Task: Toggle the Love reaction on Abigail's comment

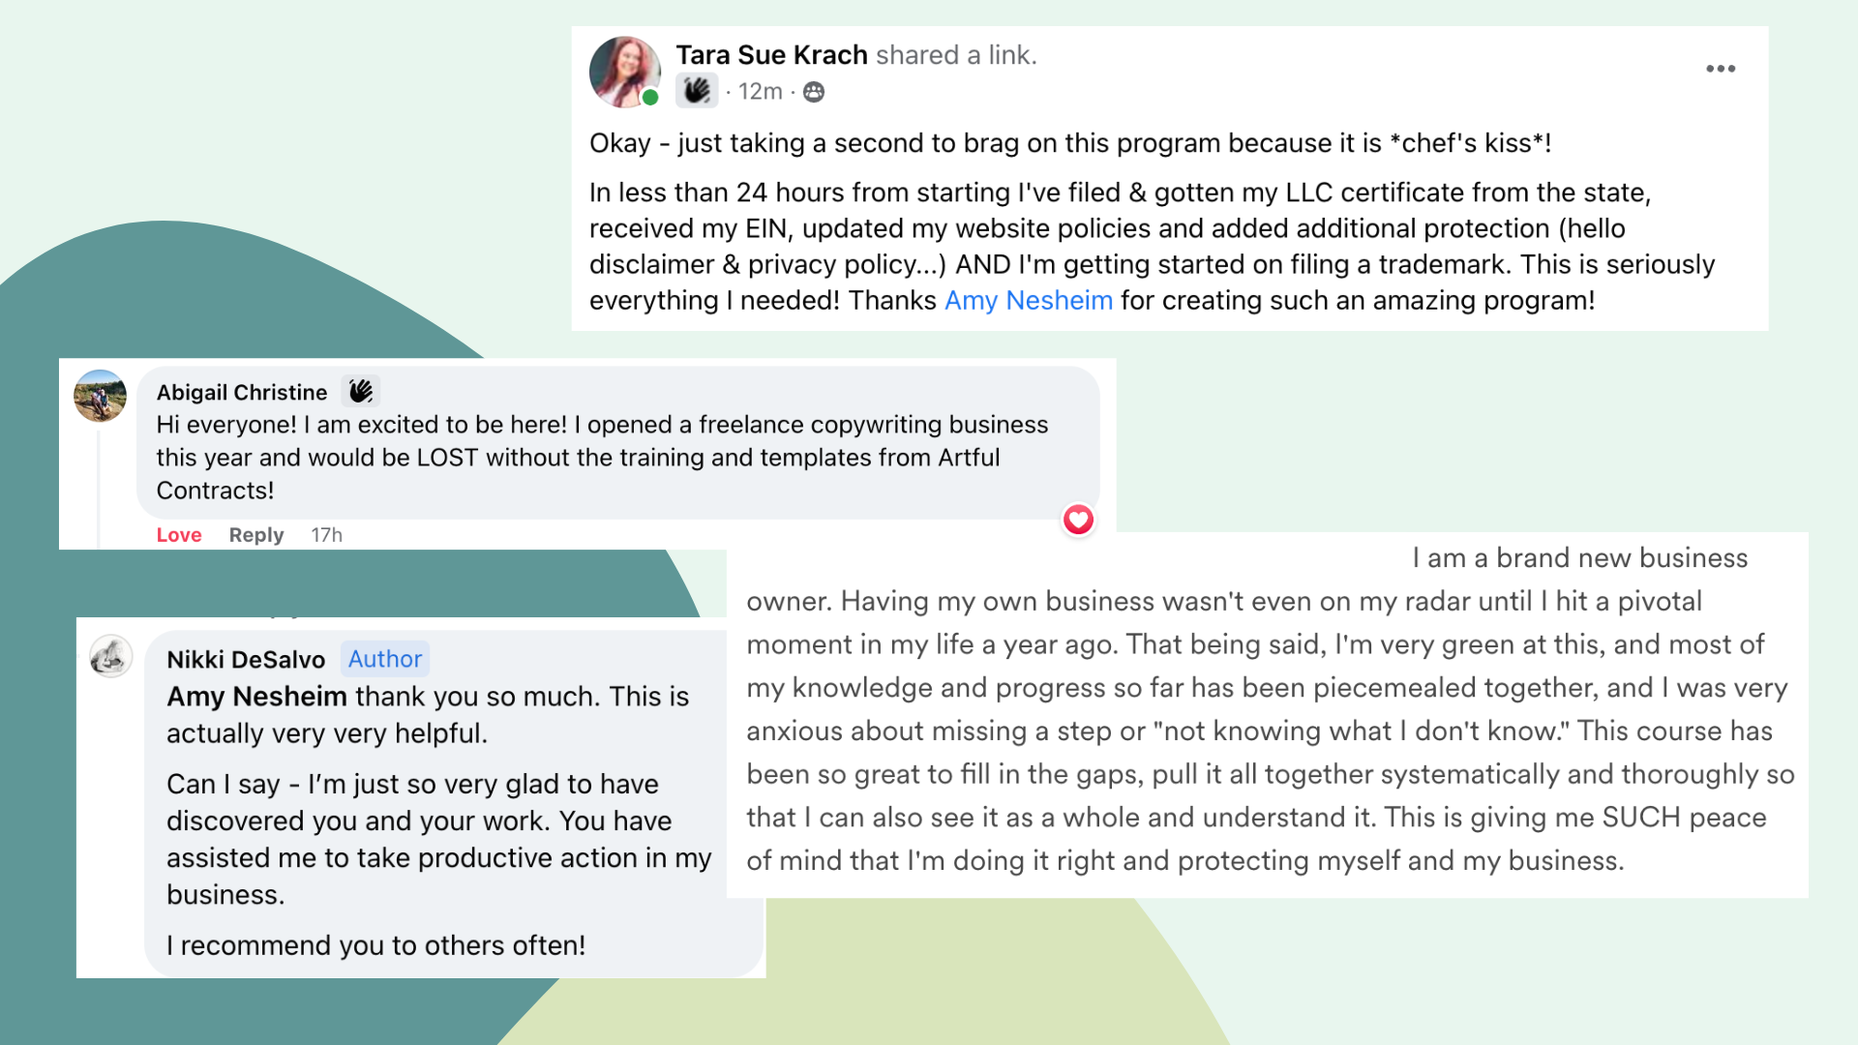Action: [179, 535]
